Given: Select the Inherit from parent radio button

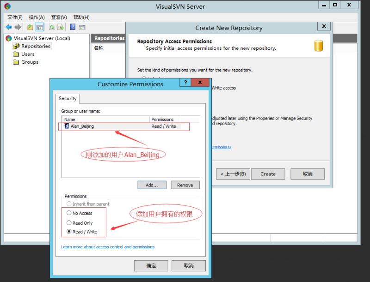Looking at the screenshot, I should pyautogui.click(x=69, y=204).
